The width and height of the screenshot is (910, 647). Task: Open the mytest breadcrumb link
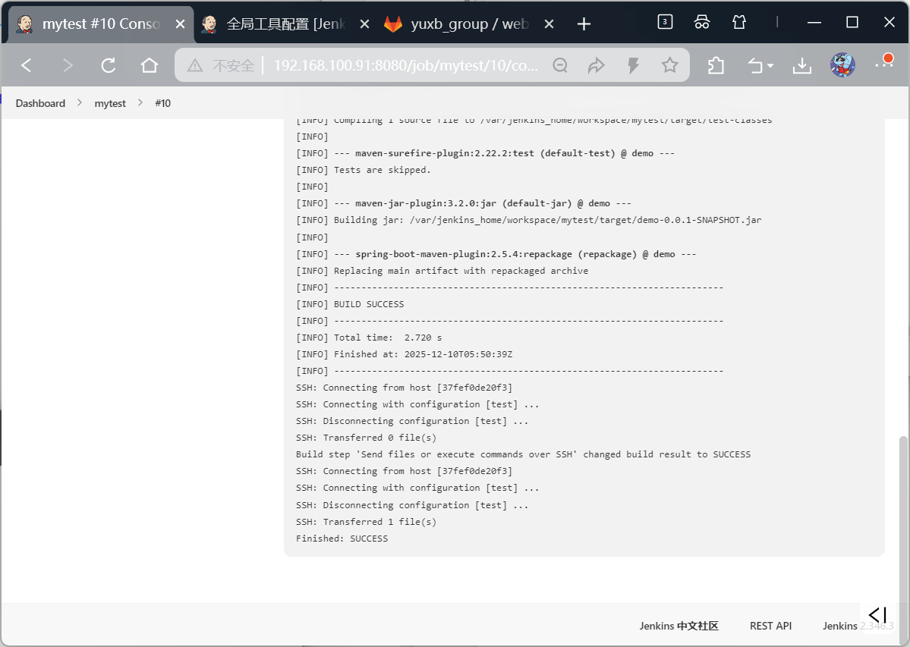pos(110,103)
